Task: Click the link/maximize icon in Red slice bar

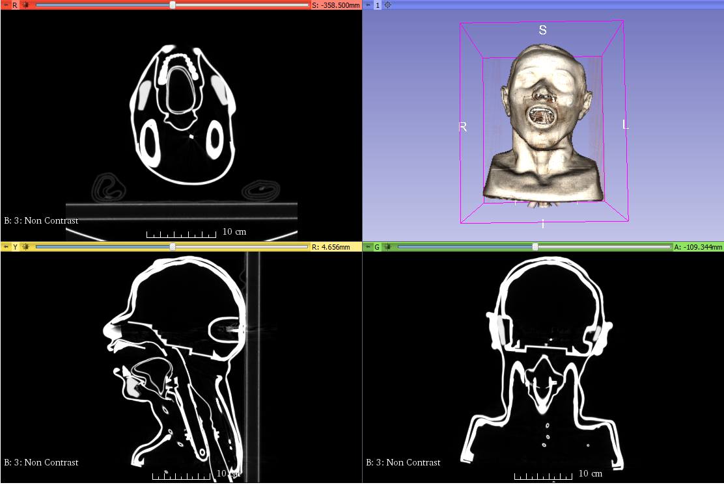Action: [x=26, y=5]
